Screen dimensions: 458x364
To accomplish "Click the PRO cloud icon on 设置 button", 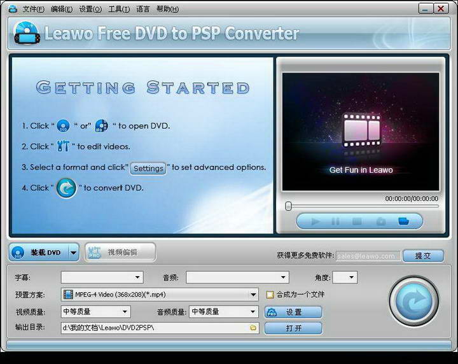I will pyautogui.click(x=272, y=312).
